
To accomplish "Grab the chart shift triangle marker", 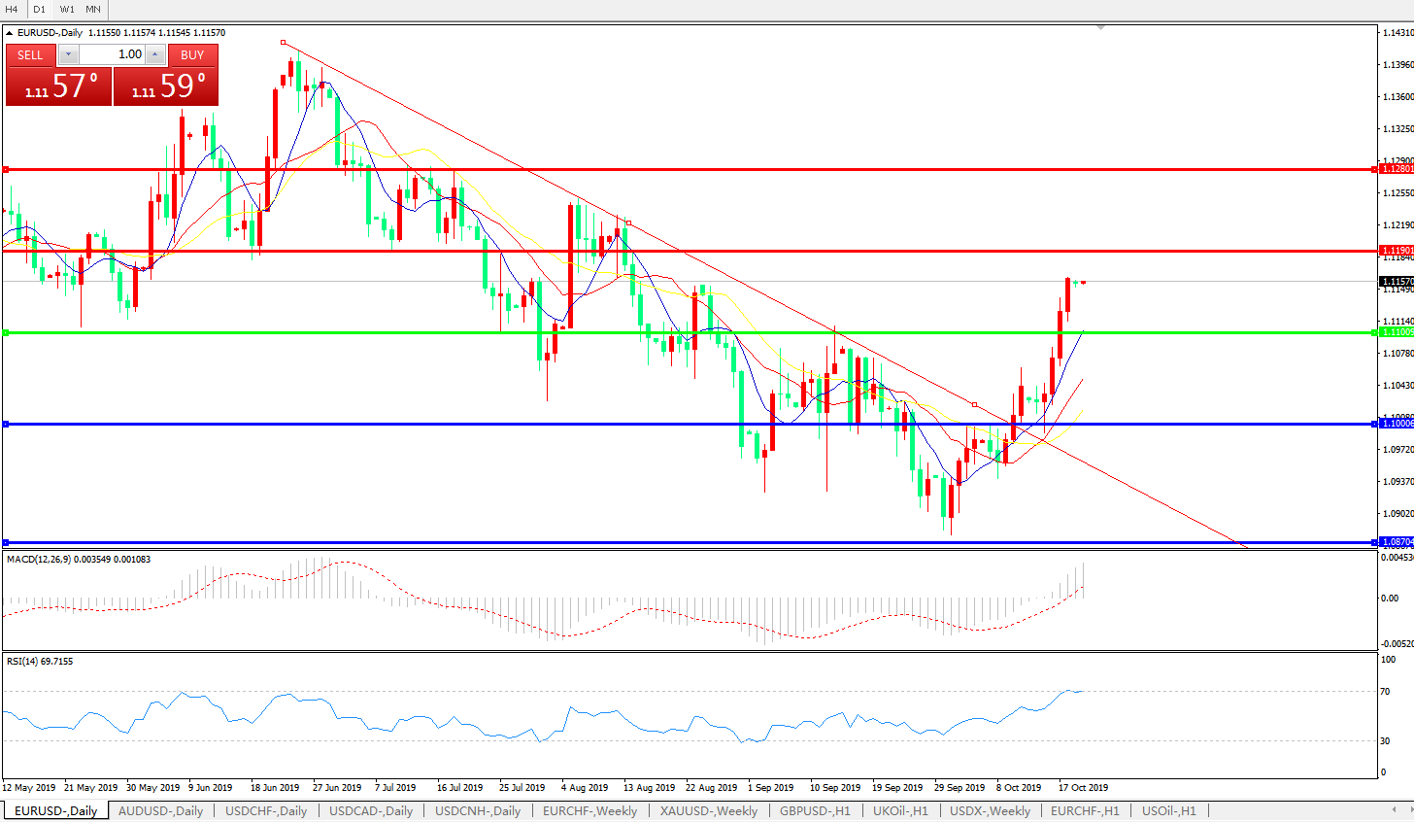I will tap(1100, 28).
